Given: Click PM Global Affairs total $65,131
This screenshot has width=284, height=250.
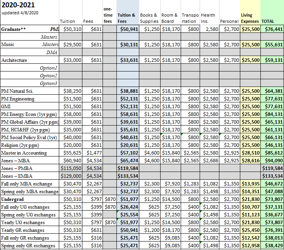Looking at the screenshot, I should [274, 122].
